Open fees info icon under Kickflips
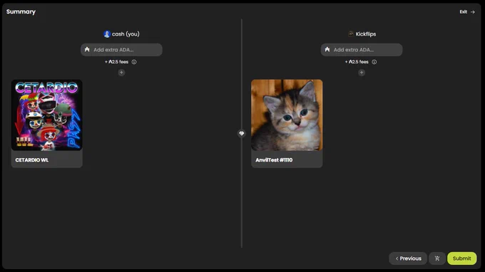Image resolution: width=485 pixels, height=272 pixels. (374, 62)
